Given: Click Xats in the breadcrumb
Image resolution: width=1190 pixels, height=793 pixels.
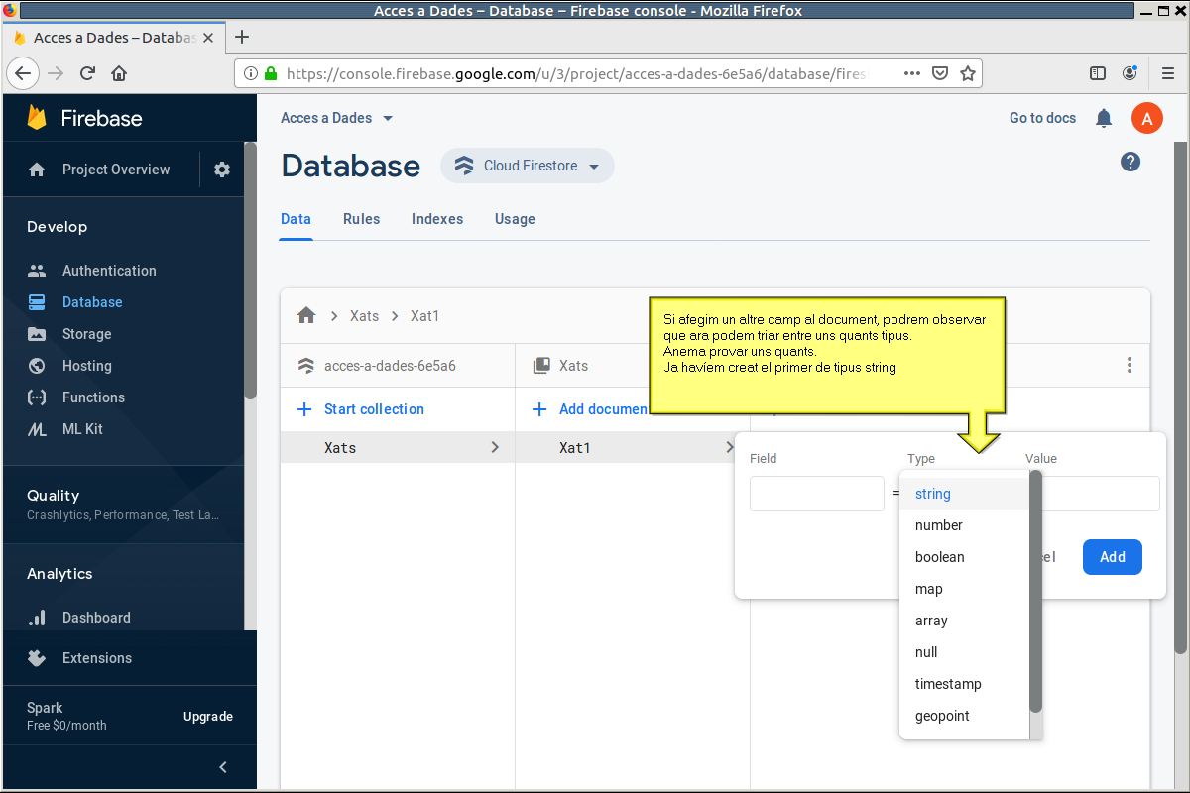Looking at the screenshot, I should (365, 316).
